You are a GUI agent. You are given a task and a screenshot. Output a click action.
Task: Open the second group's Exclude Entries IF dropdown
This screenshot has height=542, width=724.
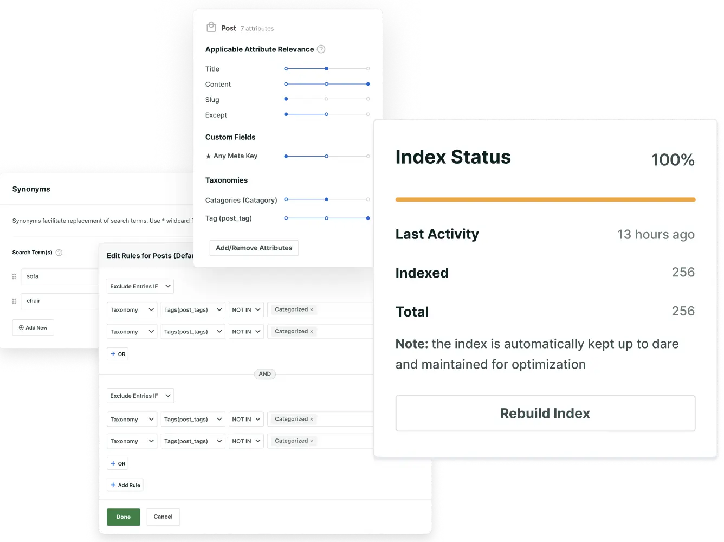click(140, 395)
